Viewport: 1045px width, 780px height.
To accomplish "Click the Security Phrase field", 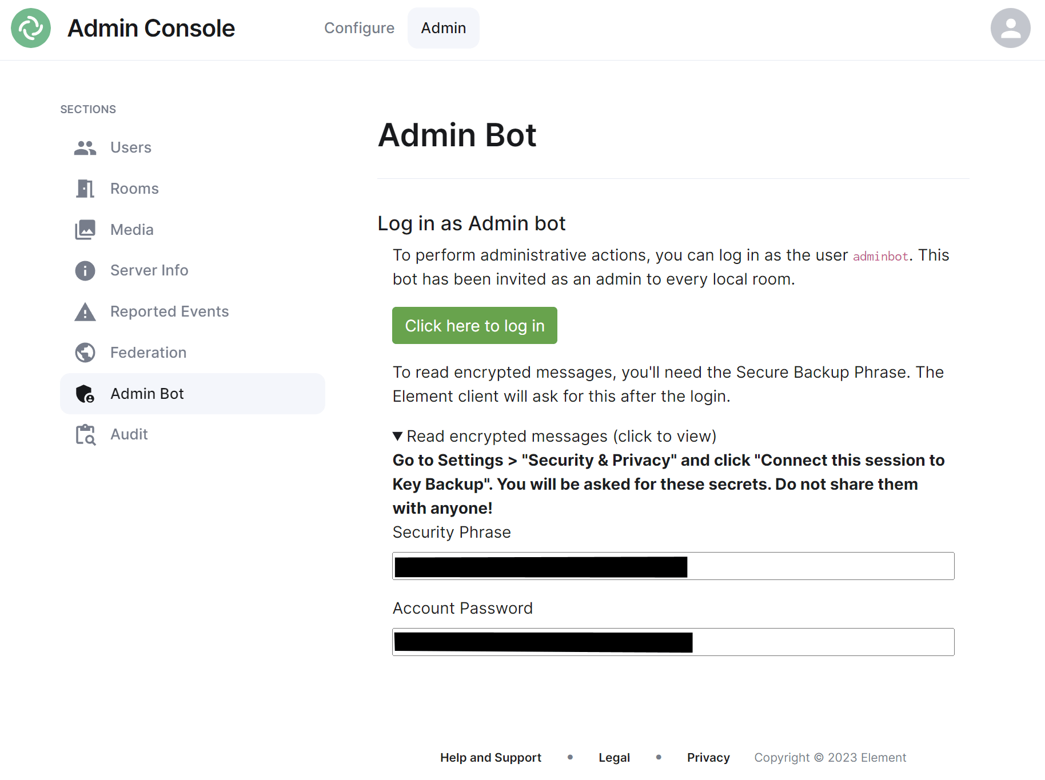I will pyautogui.click(x=673, y=566).
